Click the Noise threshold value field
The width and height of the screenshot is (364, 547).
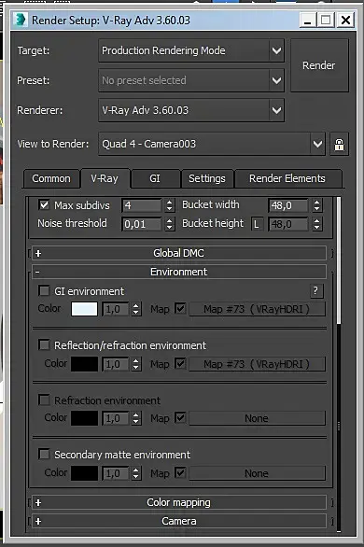pos(142,224)
